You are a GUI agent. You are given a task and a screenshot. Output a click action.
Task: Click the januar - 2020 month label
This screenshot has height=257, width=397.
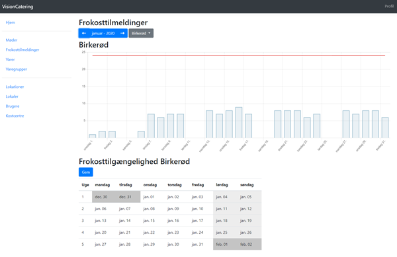coord(103,33)
